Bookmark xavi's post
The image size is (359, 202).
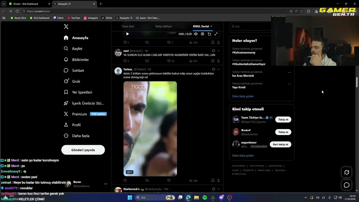(x=213, y=61)
